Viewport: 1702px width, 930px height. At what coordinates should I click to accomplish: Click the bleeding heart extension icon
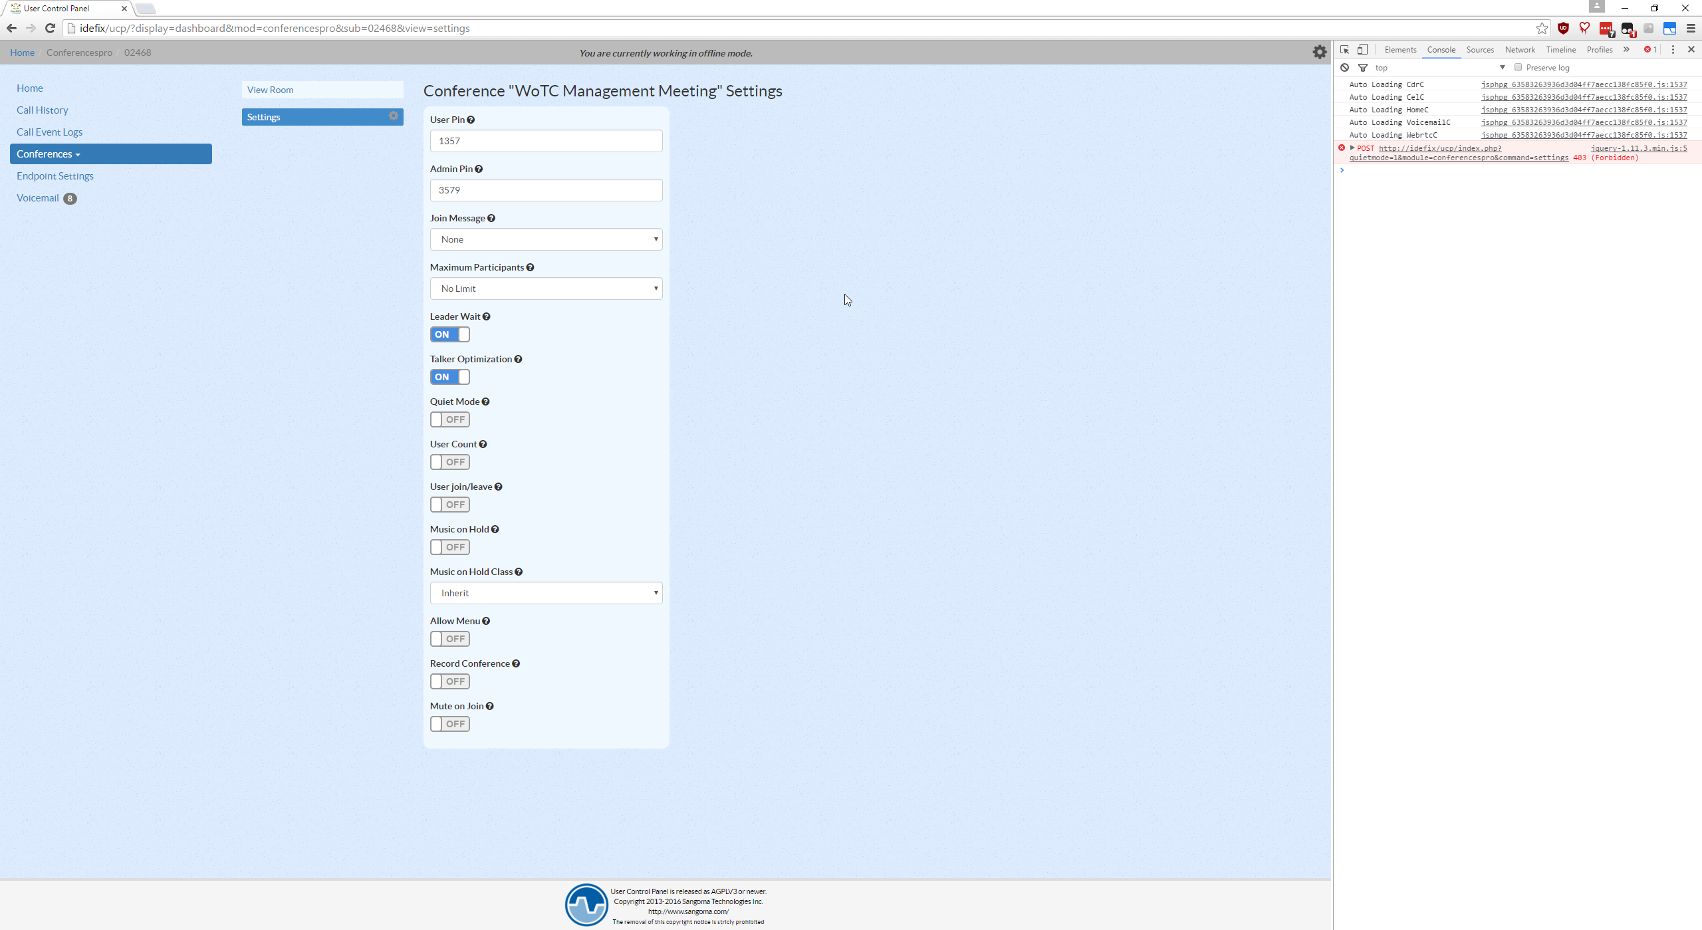pos(1585,28)
